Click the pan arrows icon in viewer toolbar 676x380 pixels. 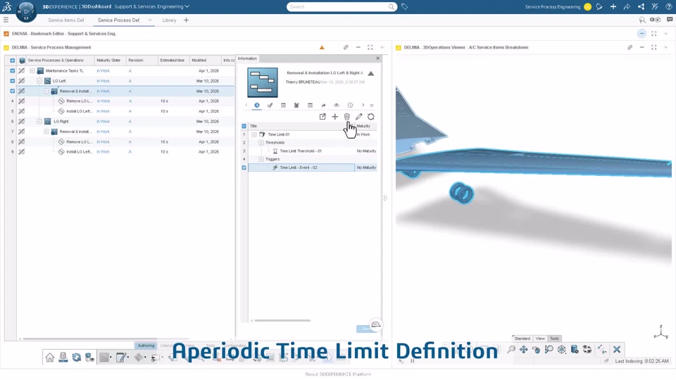pyautogui.click(x=523, y=350)
